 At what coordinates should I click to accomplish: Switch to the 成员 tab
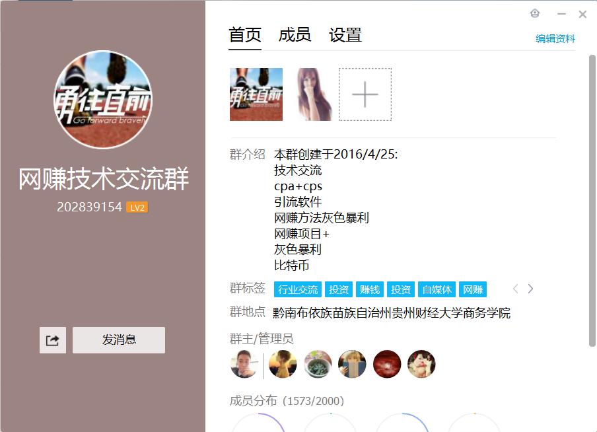(x=295, y=35)
